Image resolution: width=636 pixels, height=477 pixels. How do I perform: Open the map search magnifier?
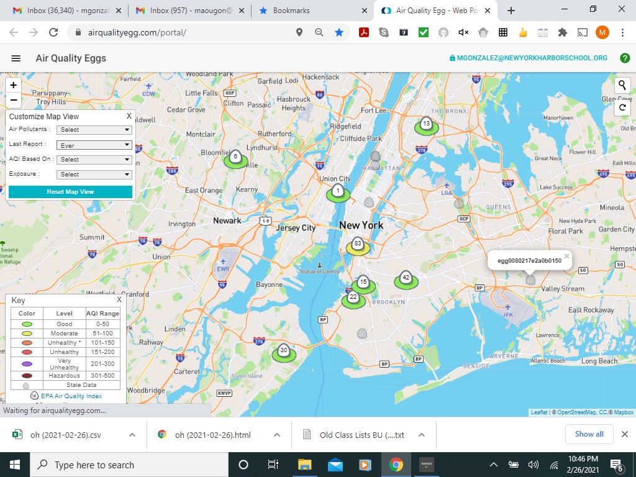pos(622,86)
